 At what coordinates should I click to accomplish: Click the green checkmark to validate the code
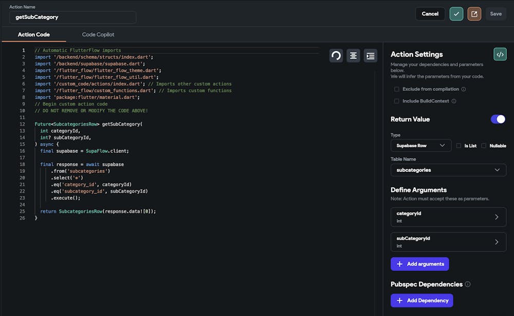pyautogui.click(x=456, y=13)
